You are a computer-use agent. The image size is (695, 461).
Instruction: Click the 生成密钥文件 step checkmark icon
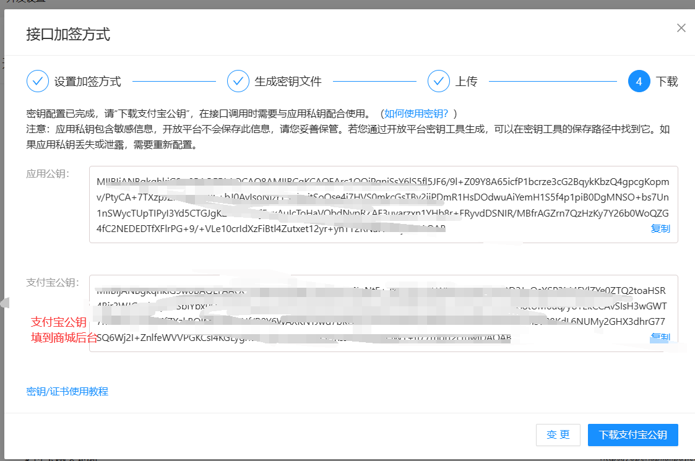pos(238,81)
